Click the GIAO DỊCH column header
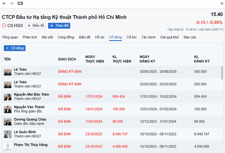225x153 pixels. [67, 59]
